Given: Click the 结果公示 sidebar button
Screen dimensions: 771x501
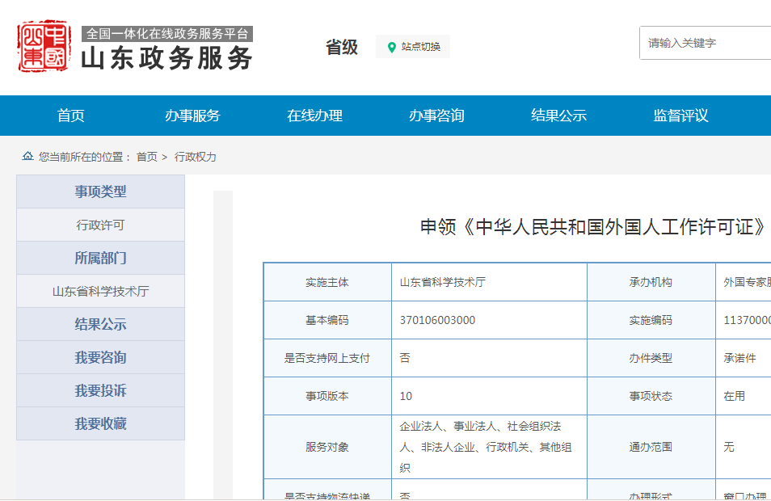Looking at the screenshot, I should 100,325.
